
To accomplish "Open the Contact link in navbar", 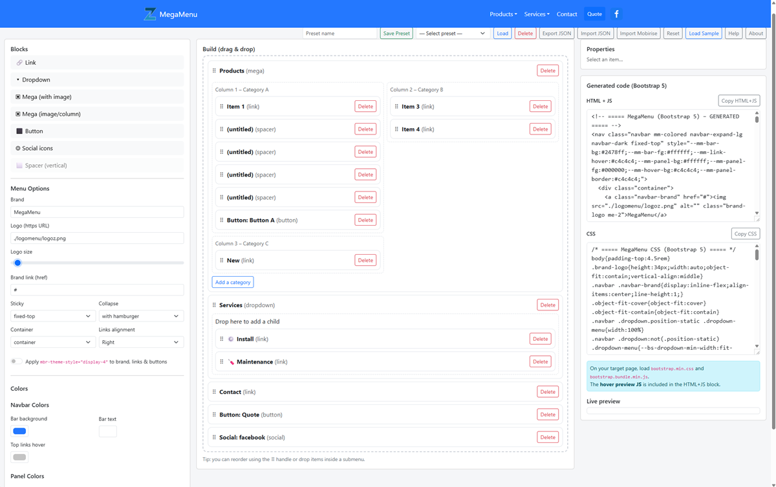I will coord(566,14).
